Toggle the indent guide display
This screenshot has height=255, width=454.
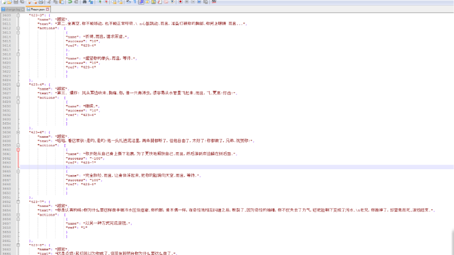141,2
